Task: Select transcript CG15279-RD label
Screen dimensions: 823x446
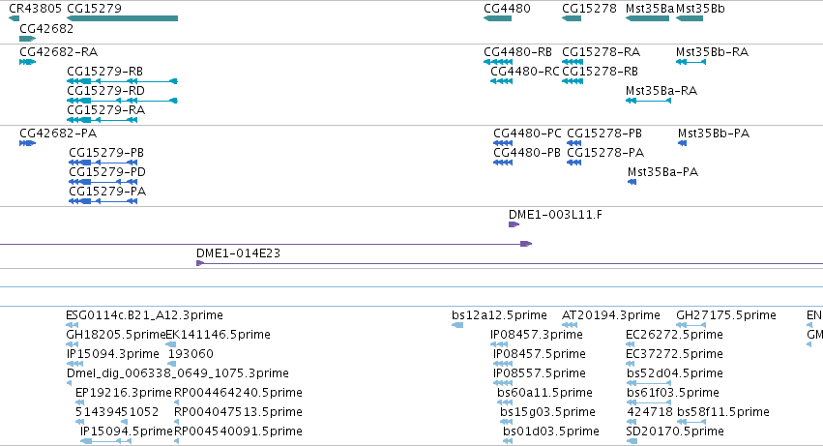Action: pos(105,91)
